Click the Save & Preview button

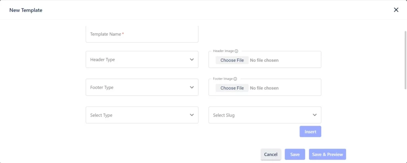pyautogui.click(x=328, y=154)
